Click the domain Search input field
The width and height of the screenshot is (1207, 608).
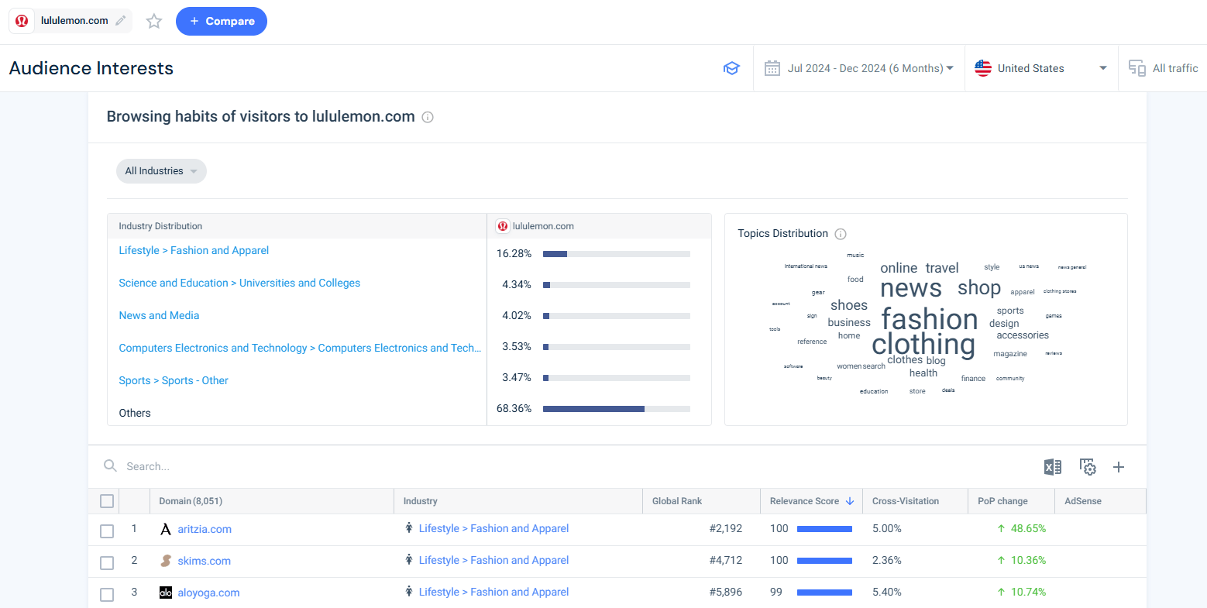[x=310, y=466]
